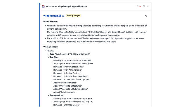Open the writehuman.ai blue heading link
The width and height of the screenshot is (191, 107).
(x=52, y=16)
